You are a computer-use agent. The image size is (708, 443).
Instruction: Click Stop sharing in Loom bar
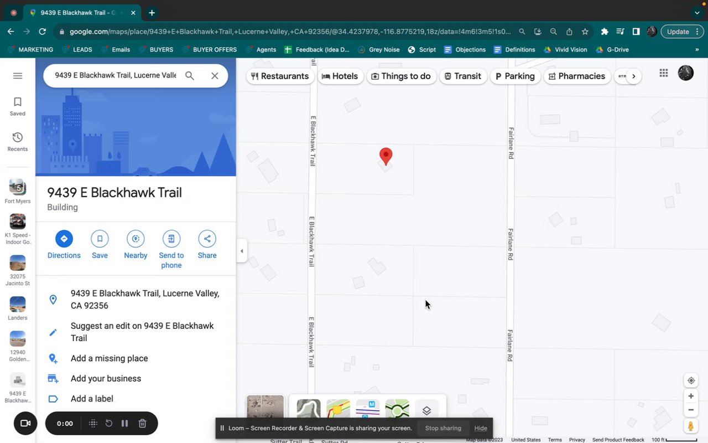coord(443,428)
